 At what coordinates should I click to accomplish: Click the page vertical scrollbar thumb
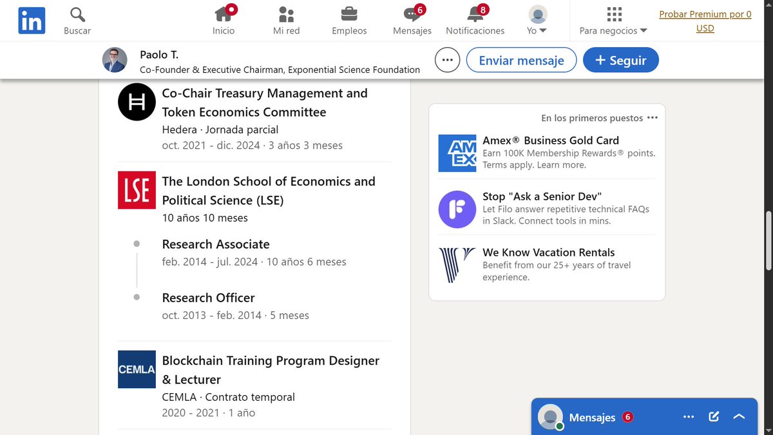768,242
